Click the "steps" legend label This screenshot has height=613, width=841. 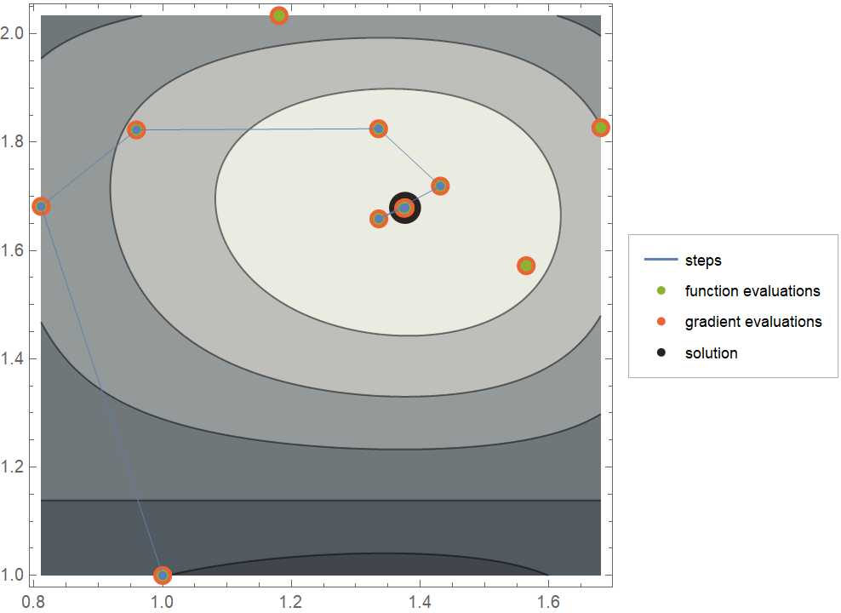(x=703, y=261)
